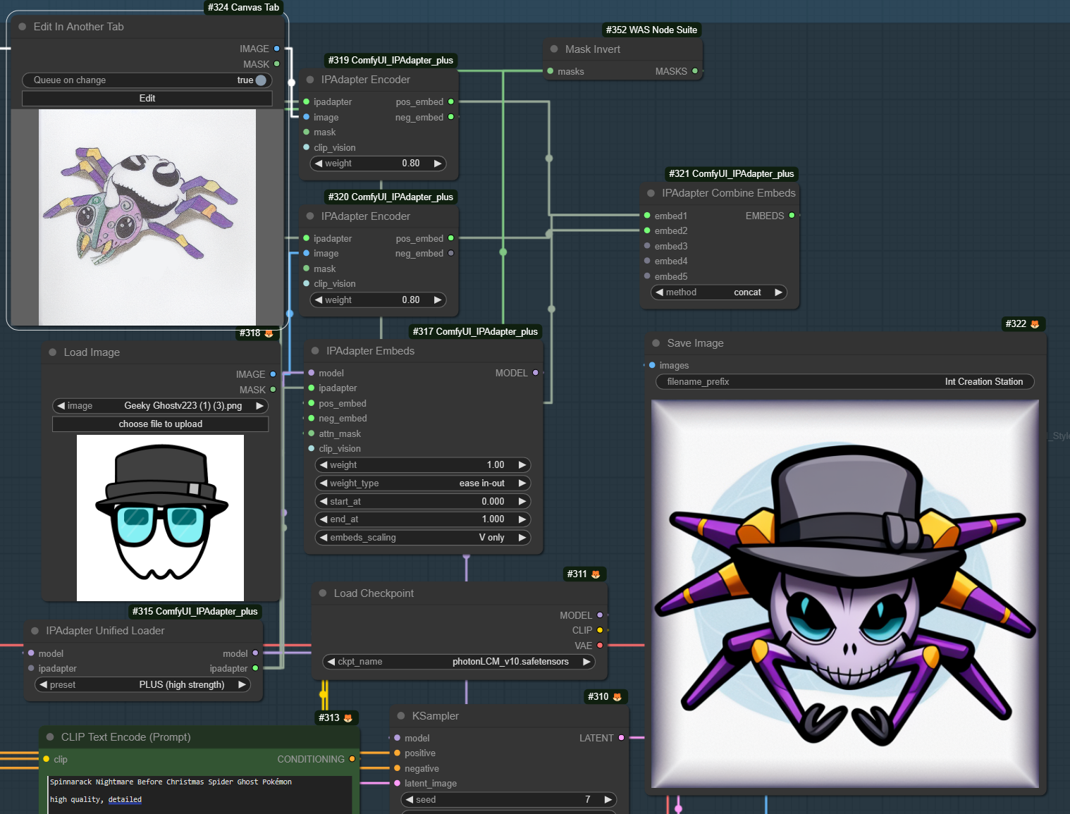Image resolution: width=1070 pixels, height=814 pixels.
Task: Click the choose file to upload button
Action: (160, 424)
